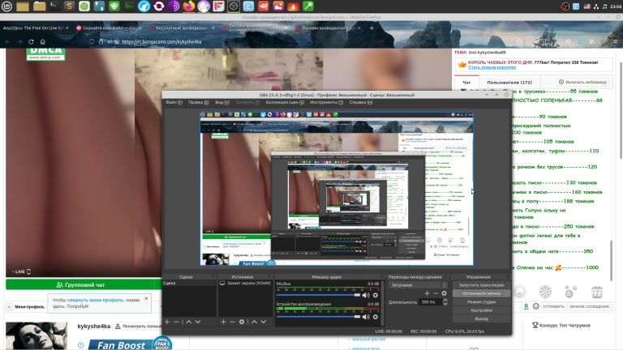Open the Файл menu in OBS
This screenshot has height=350, width=623.
172,103
